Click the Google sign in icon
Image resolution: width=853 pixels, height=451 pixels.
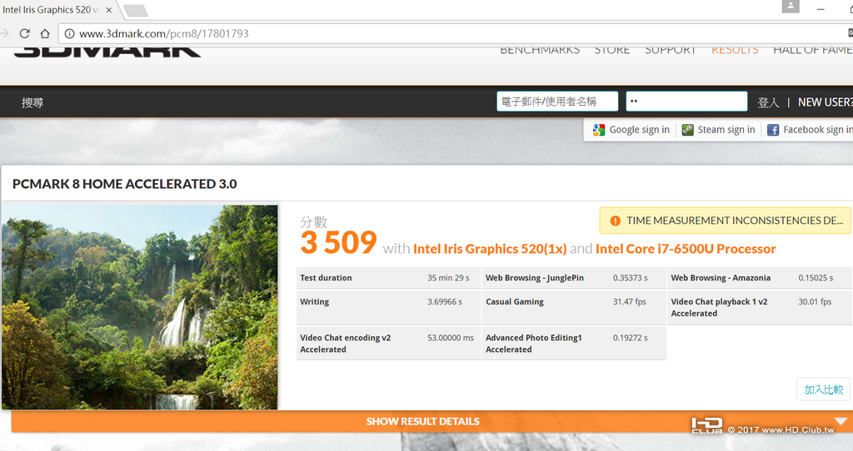click(x=599, y=130)
